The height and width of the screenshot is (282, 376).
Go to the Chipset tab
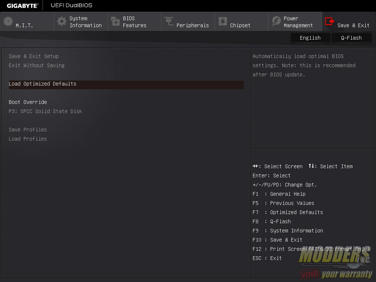click(x=240, y=25)
